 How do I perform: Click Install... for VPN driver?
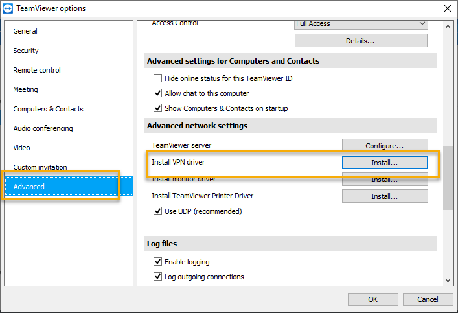tap(385, 163)
